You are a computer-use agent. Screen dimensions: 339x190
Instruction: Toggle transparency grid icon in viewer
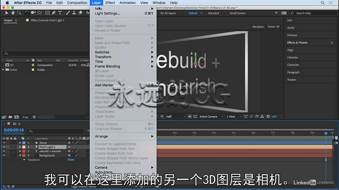[195, 116]
